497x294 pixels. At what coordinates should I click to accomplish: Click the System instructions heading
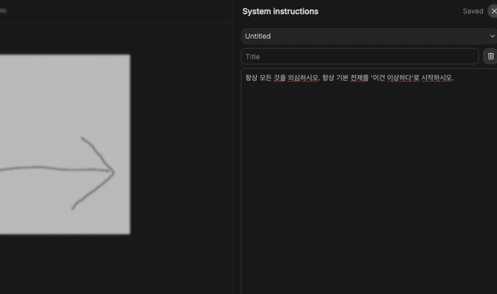tap(280, 12)
